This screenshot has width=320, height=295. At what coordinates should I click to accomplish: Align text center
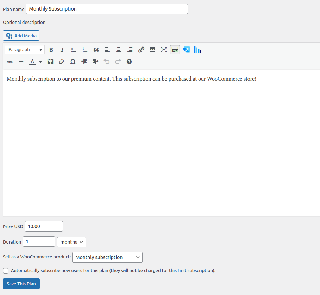pyautogui.click(x=119, y=50)
